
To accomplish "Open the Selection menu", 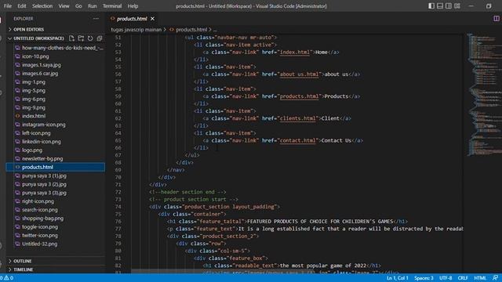I will pyautogui.click(x=42, y=6).
